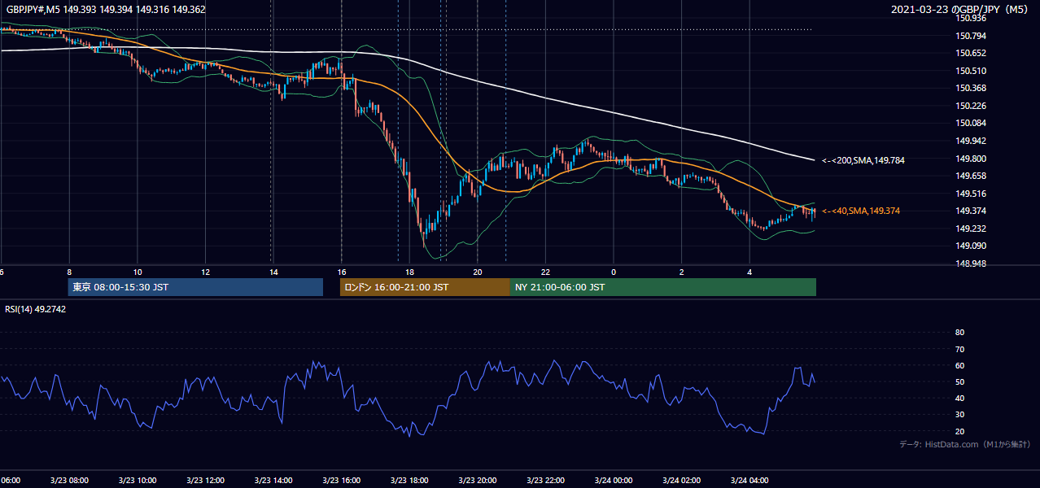Click the 150.084 price axis label

[x=972, y=123]
